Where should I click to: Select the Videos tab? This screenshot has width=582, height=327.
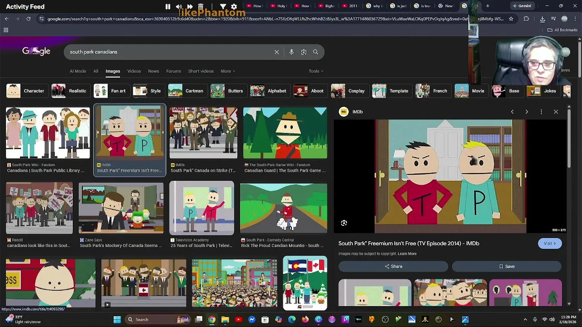click(134, 71)
